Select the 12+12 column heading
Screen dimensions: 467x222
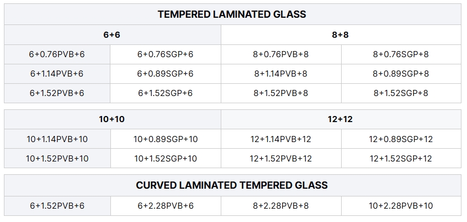(x=341, y=119)
